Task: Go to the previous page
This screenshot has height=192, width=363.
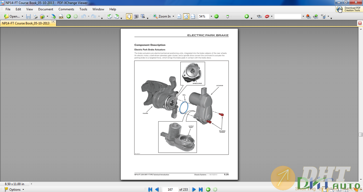Action: point(157,189)
